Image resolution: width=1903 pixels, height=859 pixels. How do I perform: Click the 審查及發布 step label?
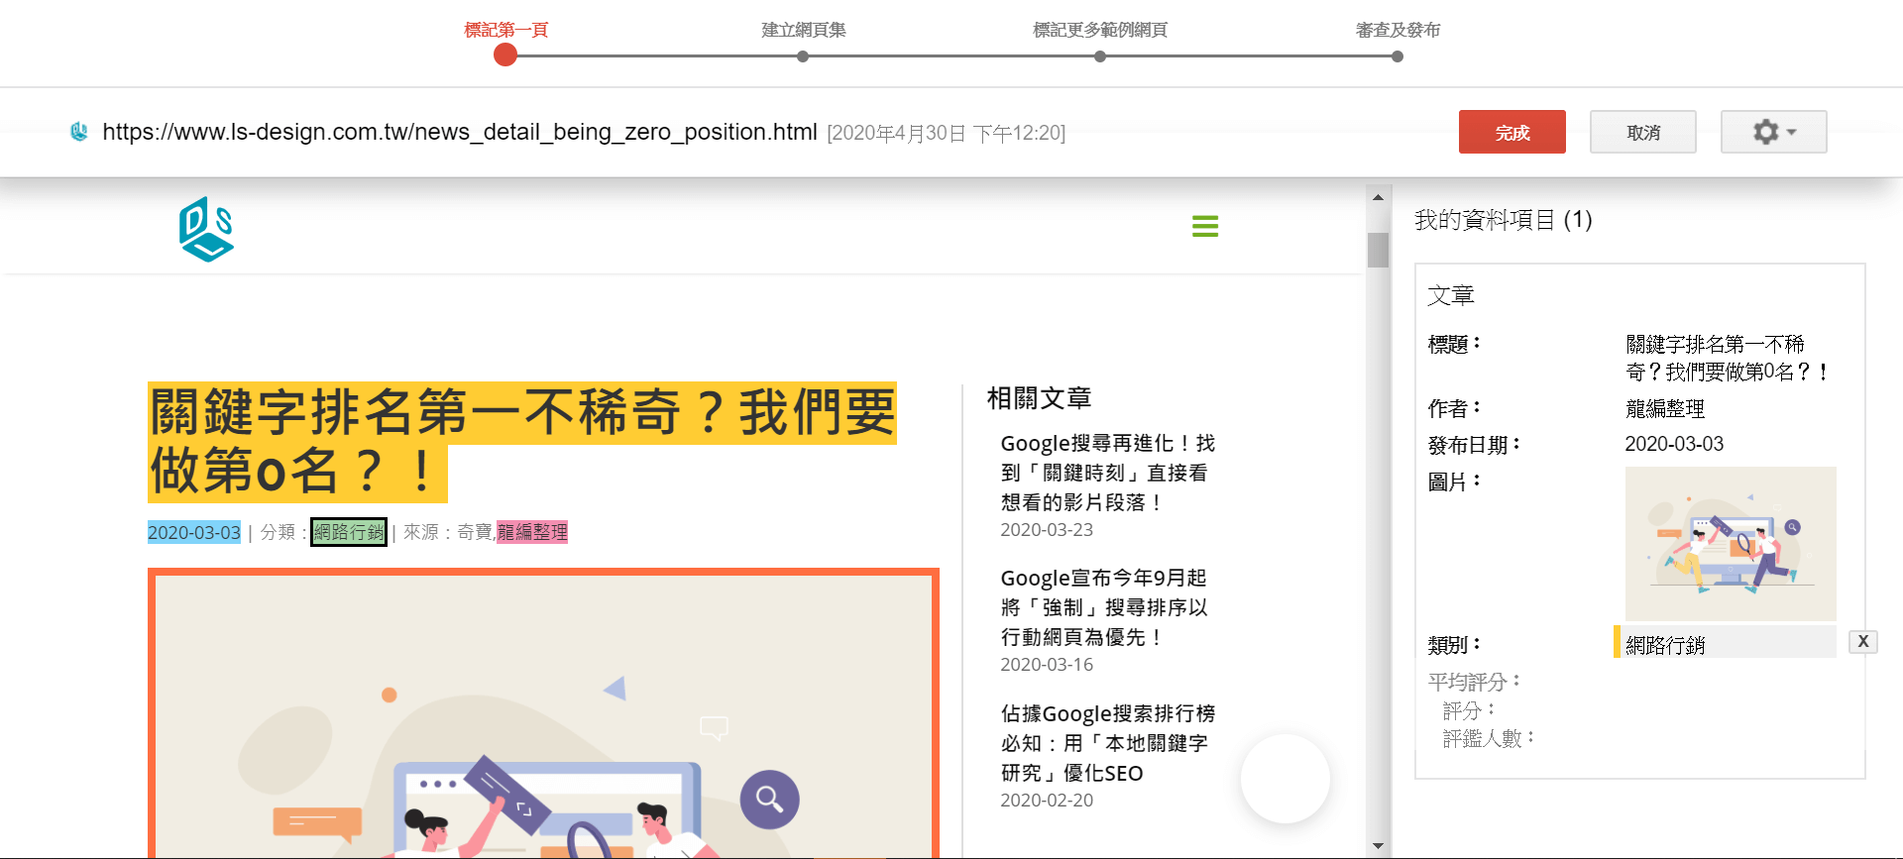1398,30
